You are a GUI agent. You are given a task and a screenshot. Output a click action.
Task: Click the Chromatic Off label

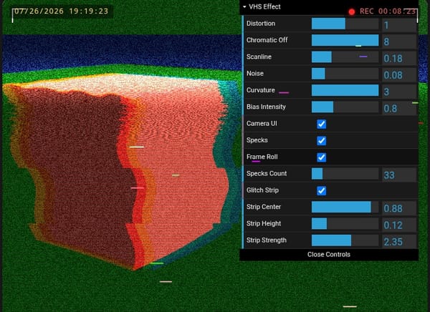(267, 40)
